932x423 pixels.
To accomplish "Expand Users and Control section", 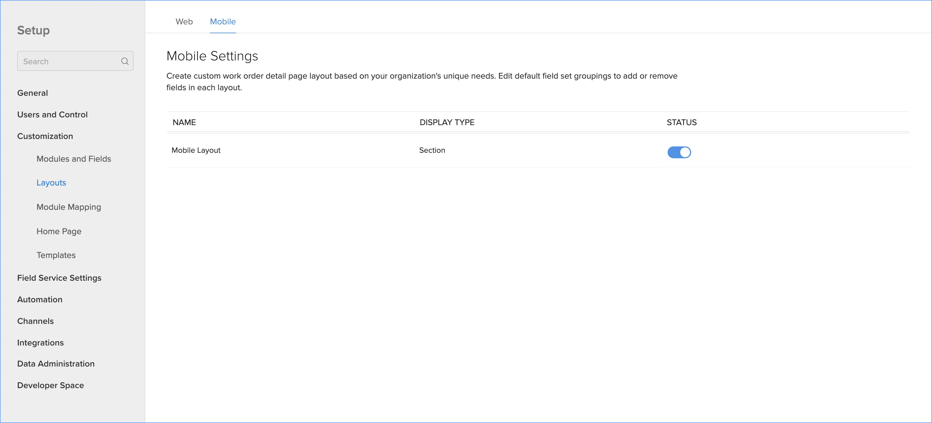I will point(52,115).
